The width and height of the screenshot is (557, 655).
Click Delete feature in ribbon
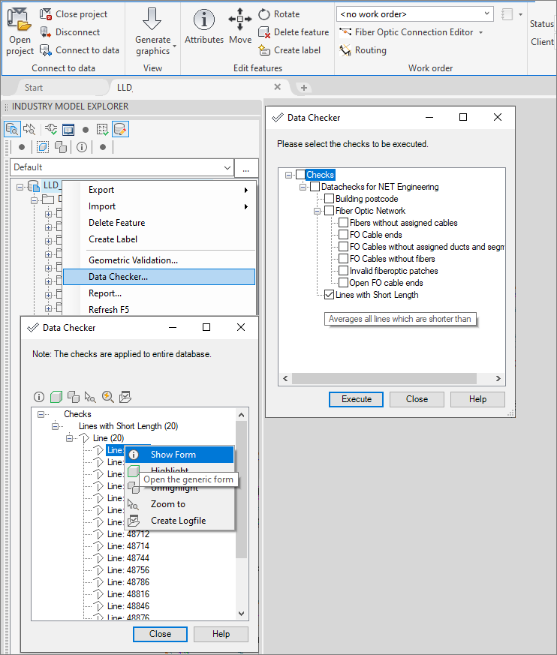point(294,32)
